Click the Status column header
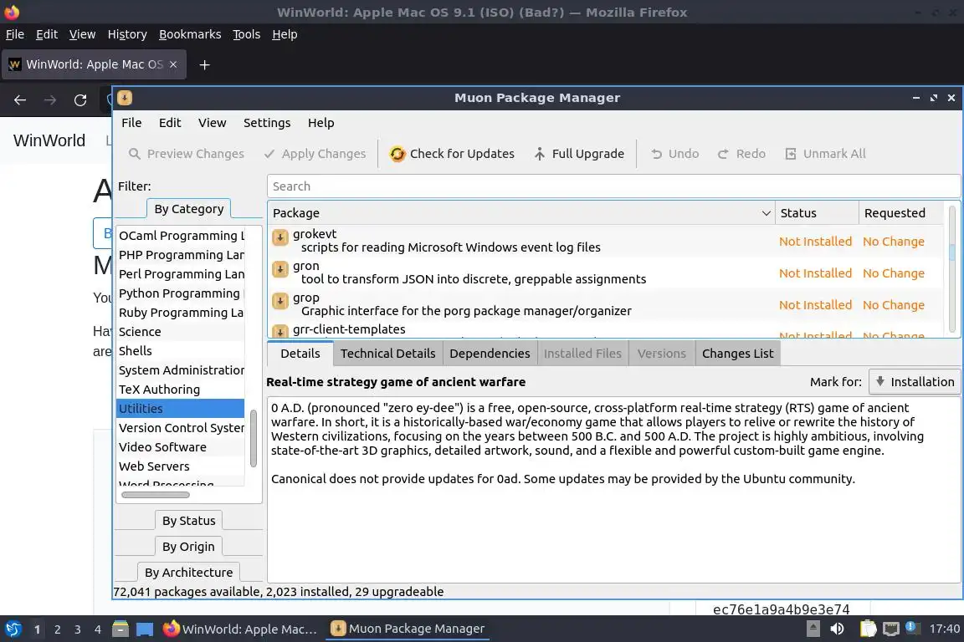Screen dimensions: 964x642 [x=817, y=213]
